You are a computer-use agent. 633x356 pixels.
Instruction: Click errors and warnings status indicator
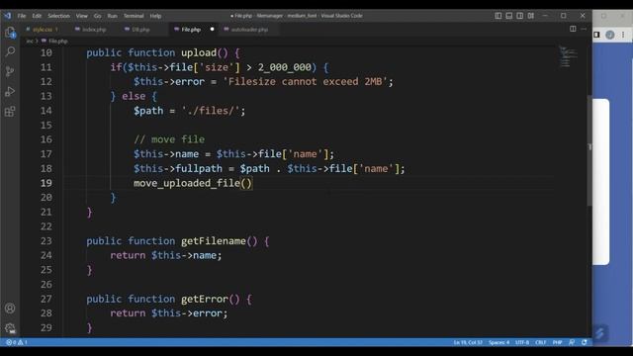(x=17, y=342)
